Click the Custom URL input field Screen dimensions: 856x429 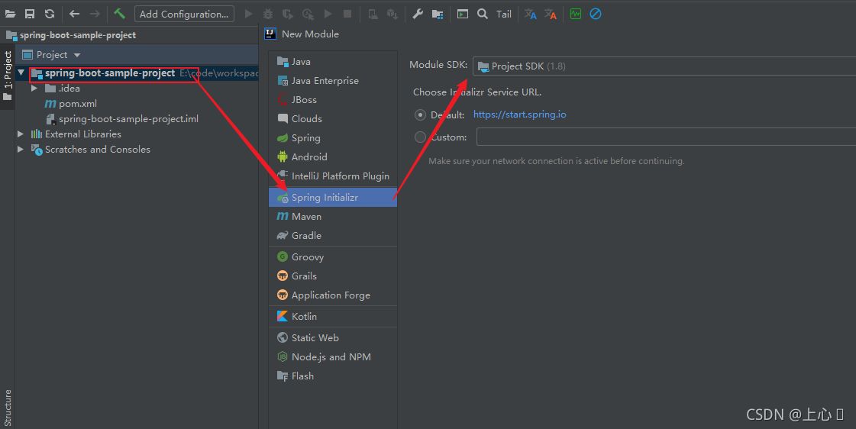pyautogui.click(x=666, y=137)
